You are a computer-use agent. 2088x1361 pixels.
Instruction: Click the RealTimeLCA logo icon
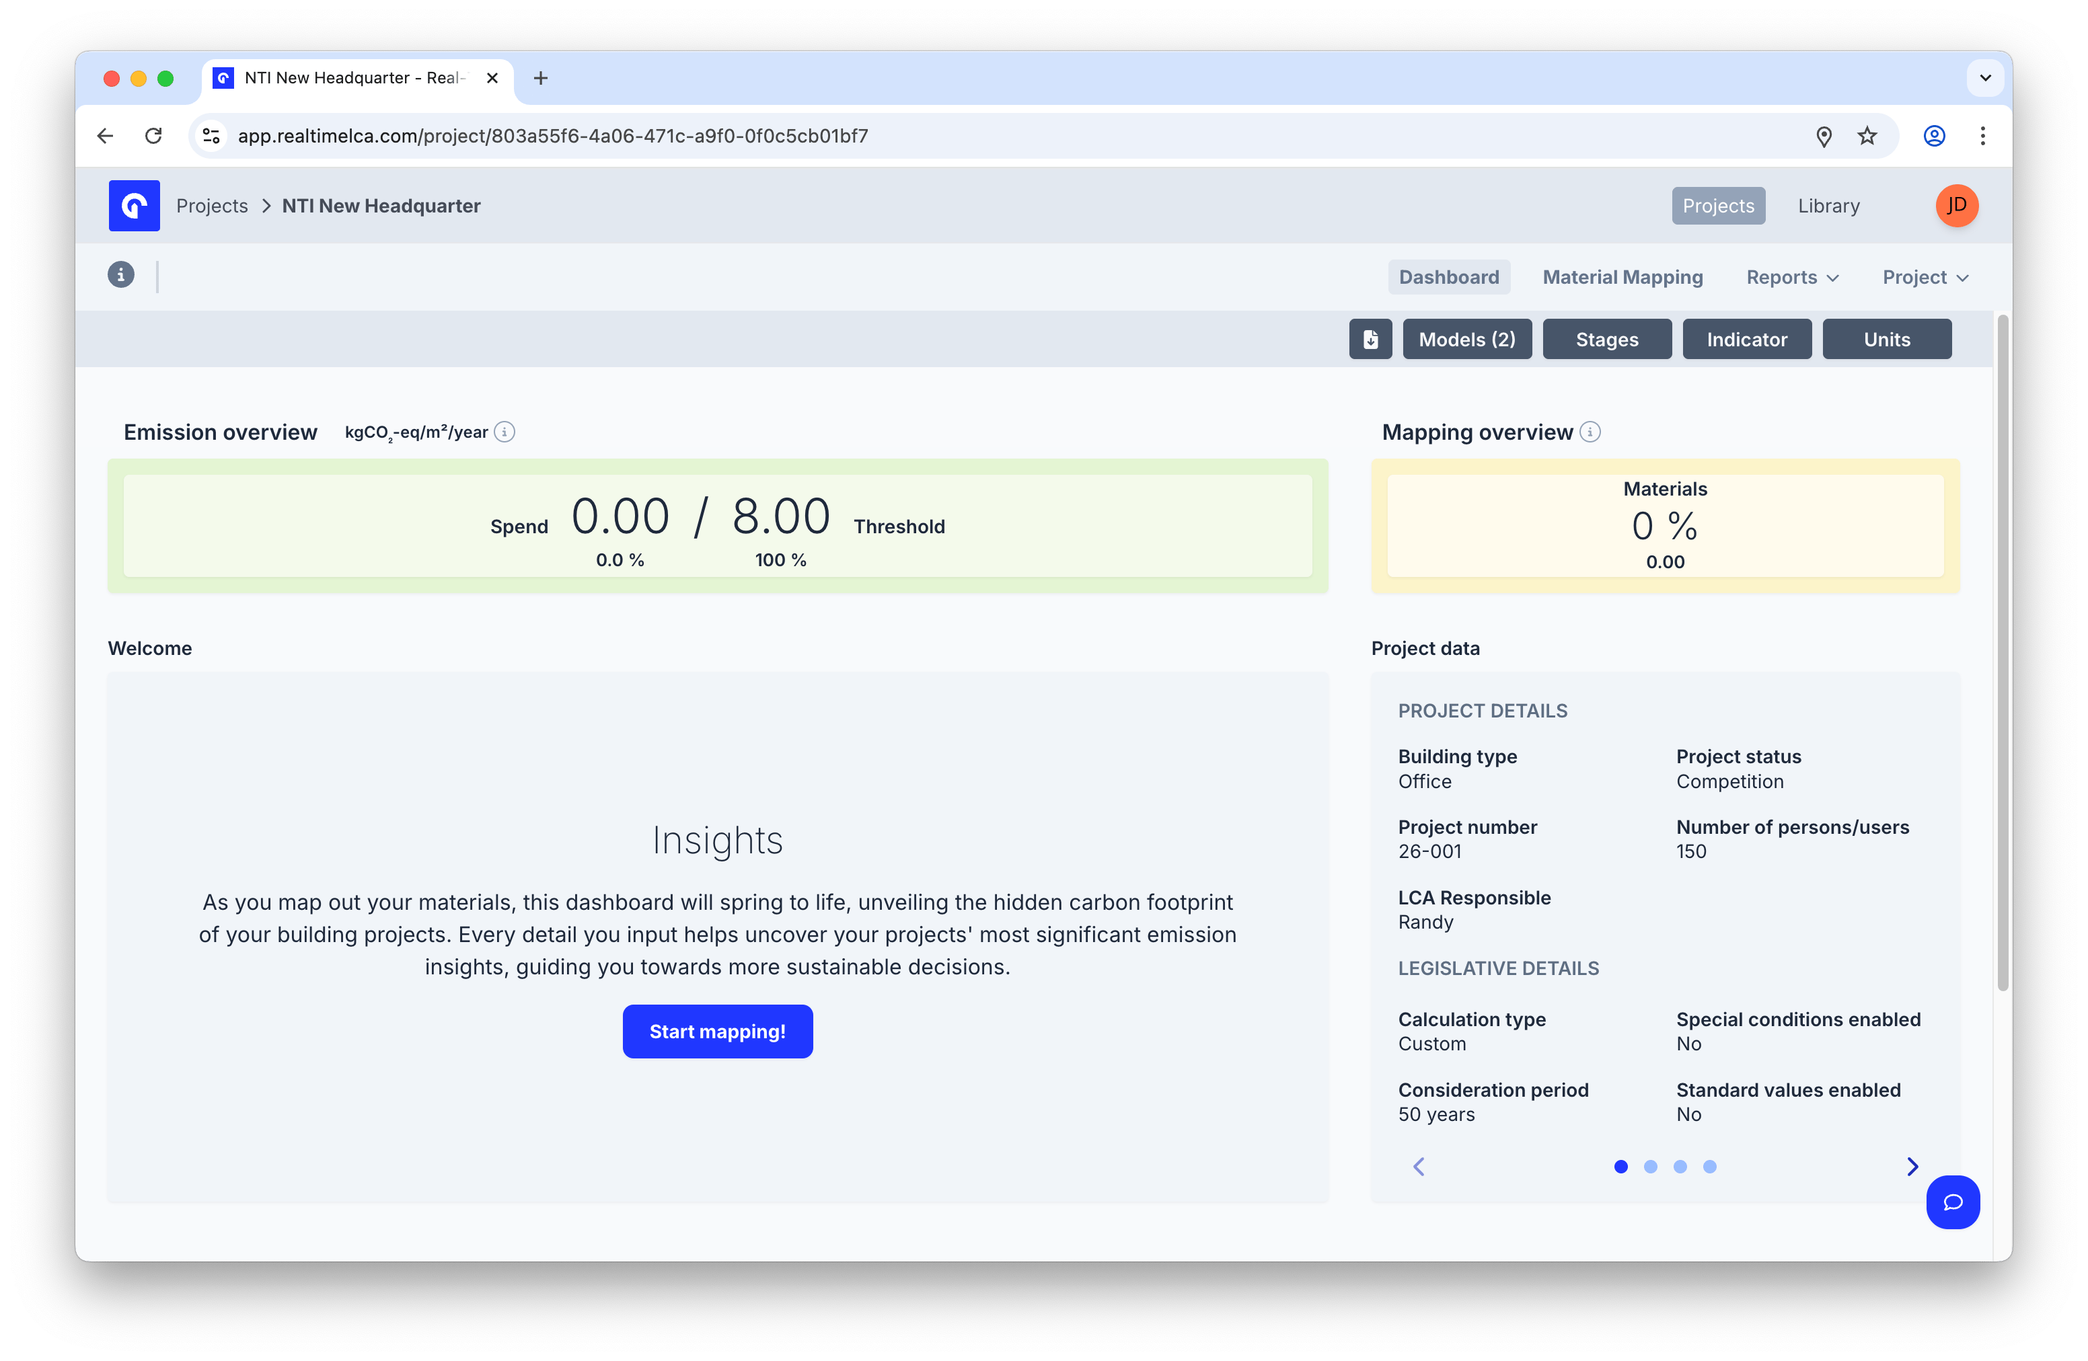135,205
